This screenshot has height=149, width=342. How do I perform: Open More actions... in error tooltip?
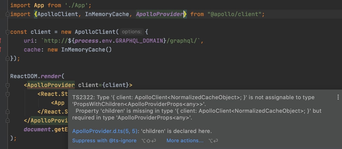point(185,141)
